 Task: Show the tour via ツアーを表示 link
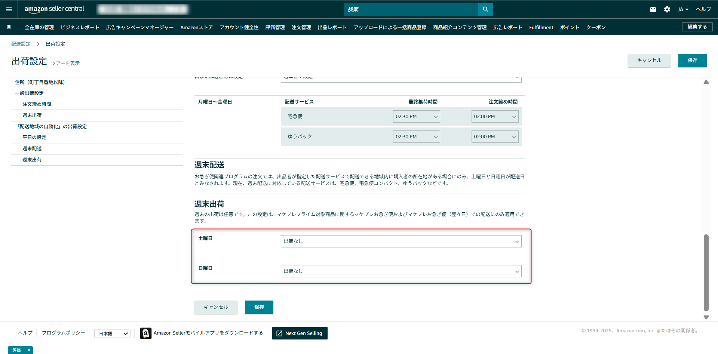coord(65,63)
